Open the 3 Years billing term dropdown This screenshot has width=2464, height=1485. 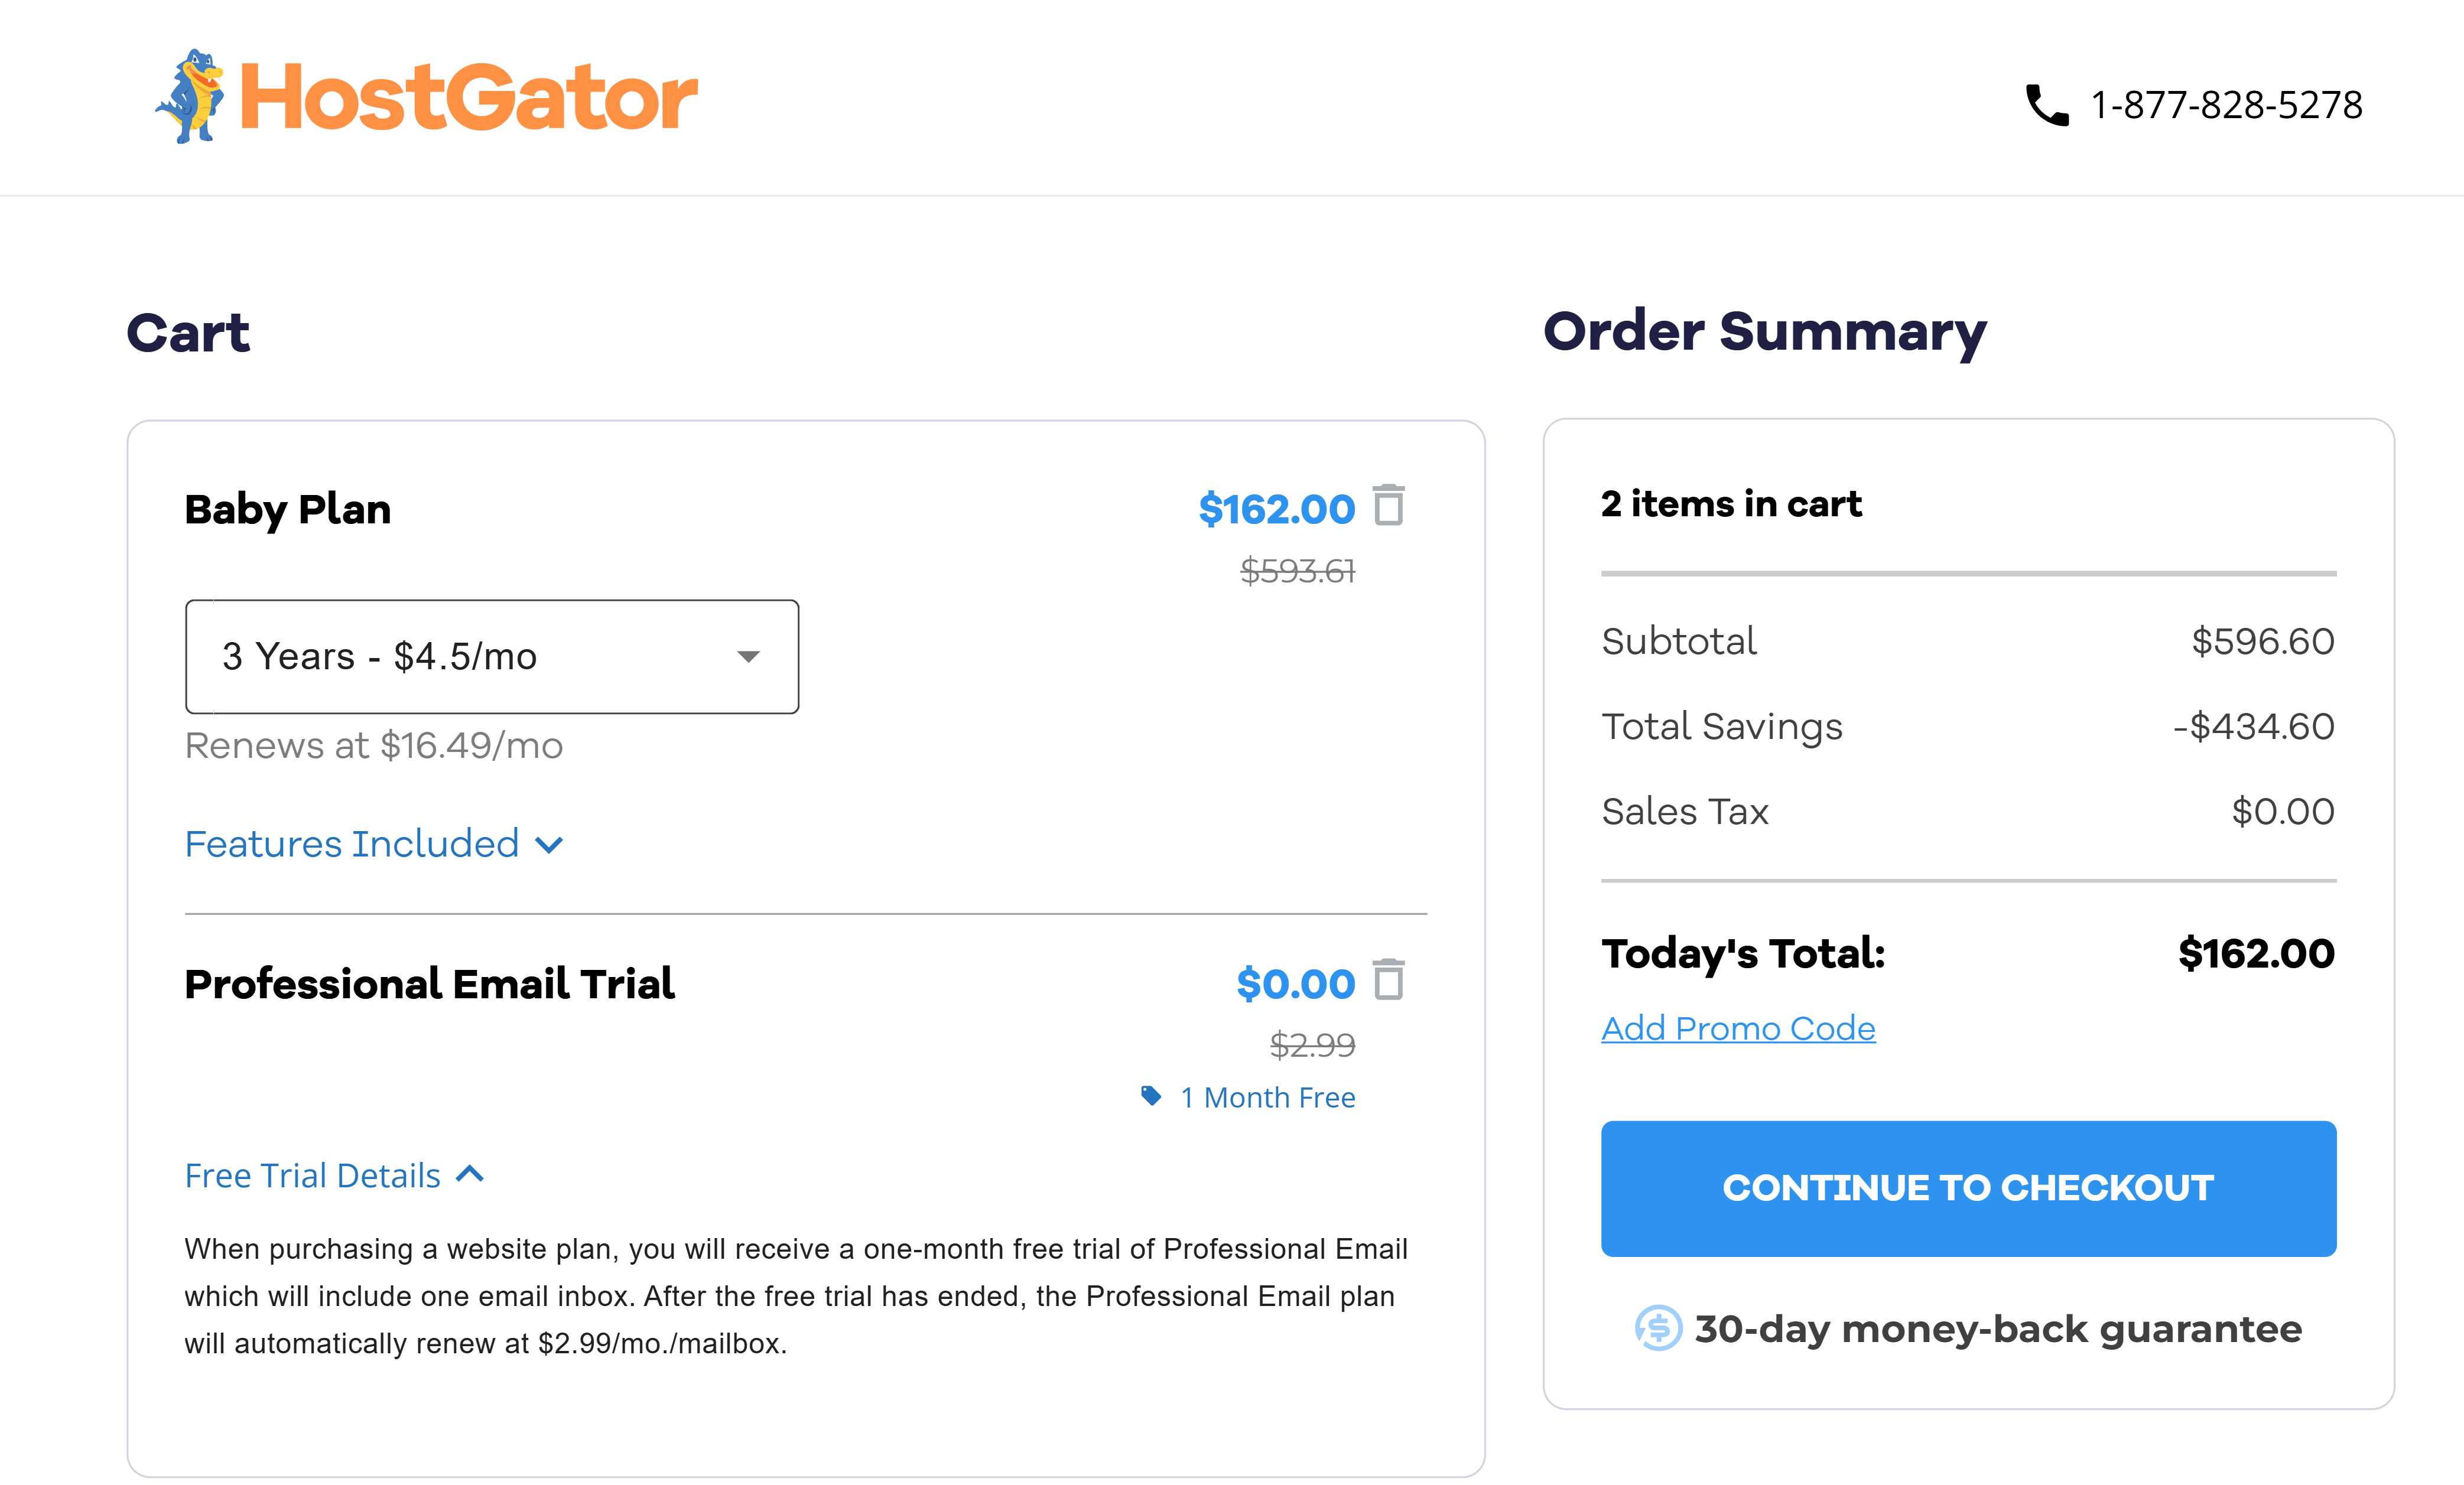(491, 656)
